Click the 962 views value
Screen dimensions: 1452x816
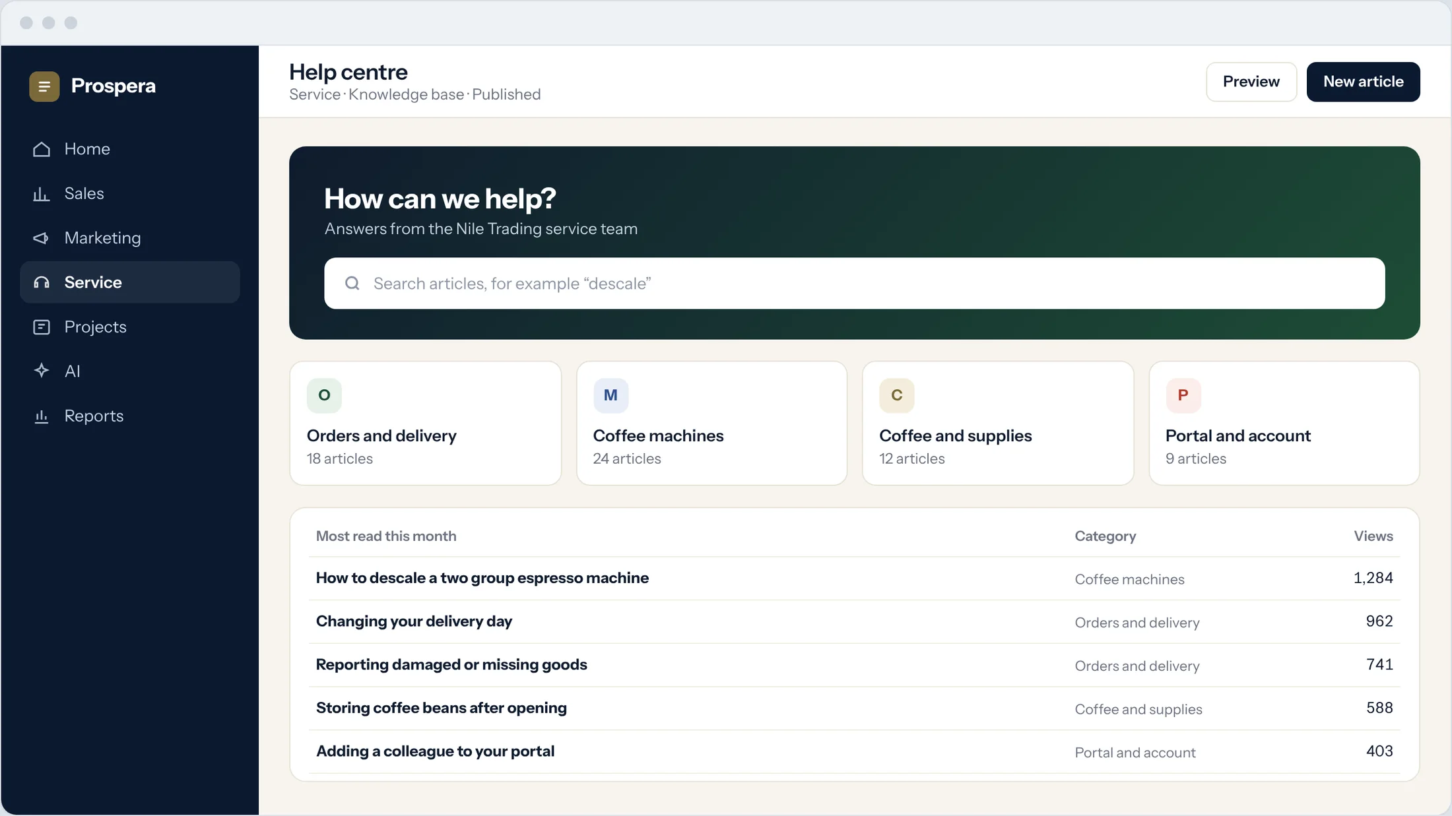click(1379, 621)
